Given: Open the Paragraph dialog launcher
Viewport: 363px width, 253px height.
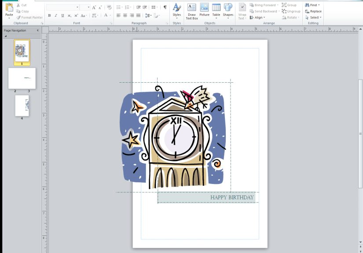Looking at the screenshot, I should tap(167, 23).
